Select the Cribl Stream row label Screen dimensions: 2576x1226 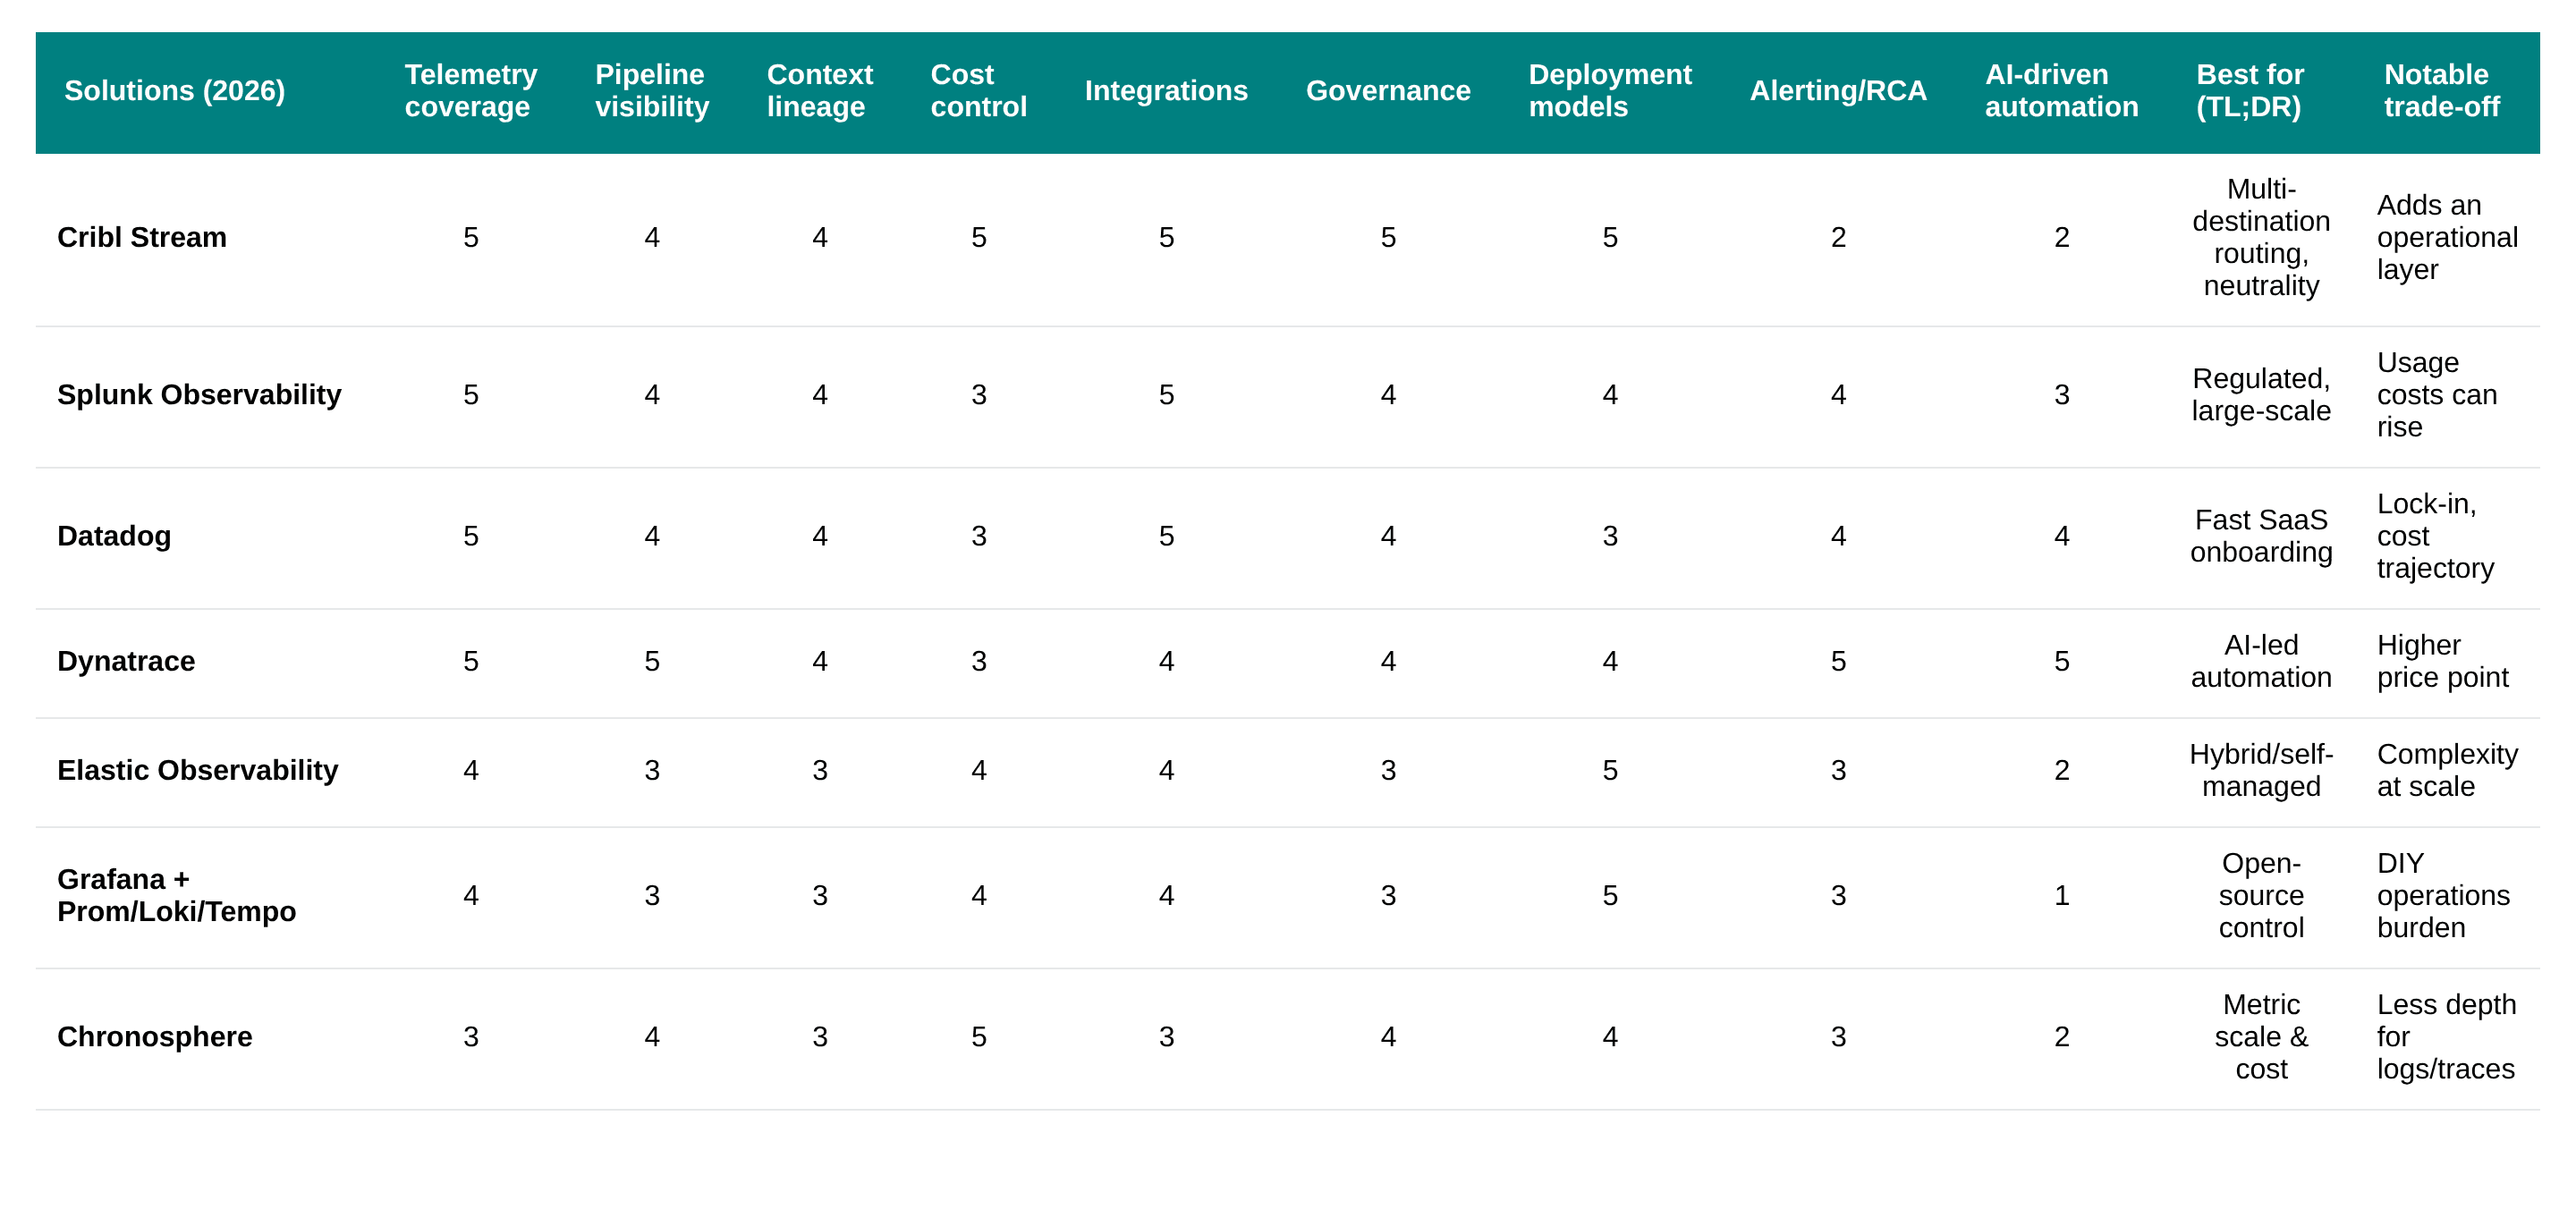(141, 237)
